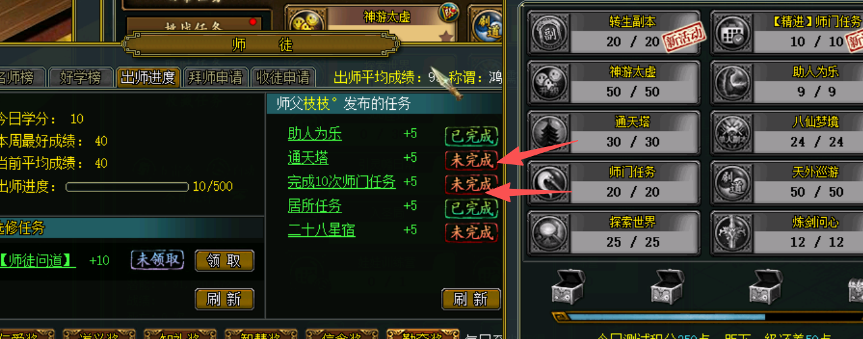Click the 出师进度 progress bar
The width and height of the screenshot is (863, 339).
pos(127,187)
